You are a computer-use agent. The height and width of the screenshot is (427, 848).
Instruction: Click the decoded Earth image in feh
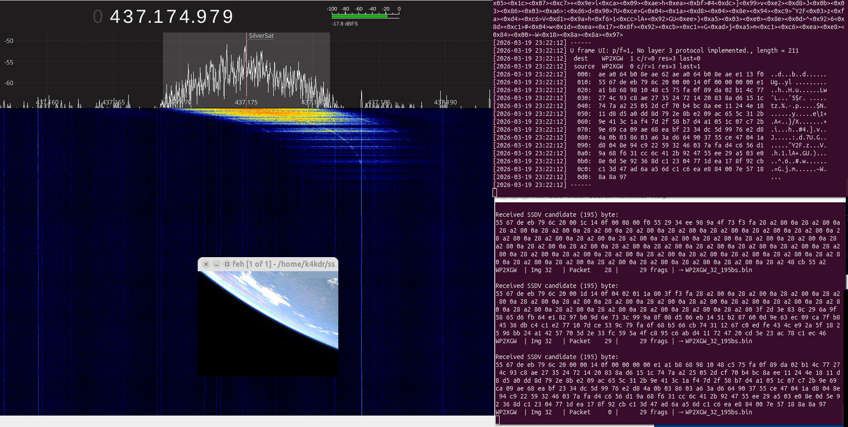[268, 323]
